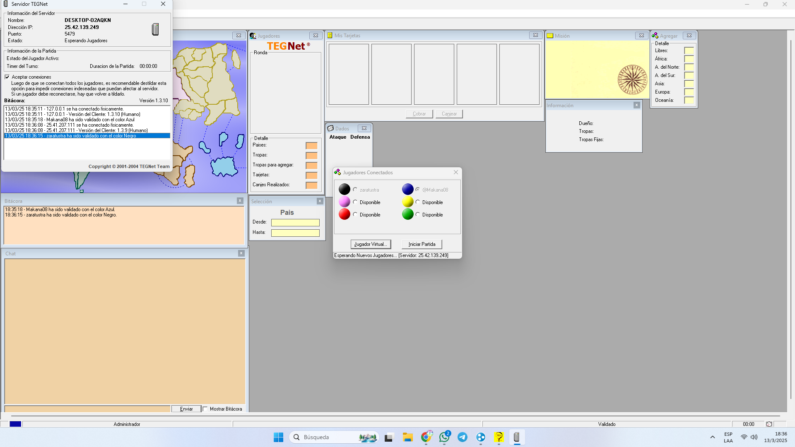Click the Jugadores panel icon
Screen dimensions: 795x447
pyautogui.click(x=253, y=36)
